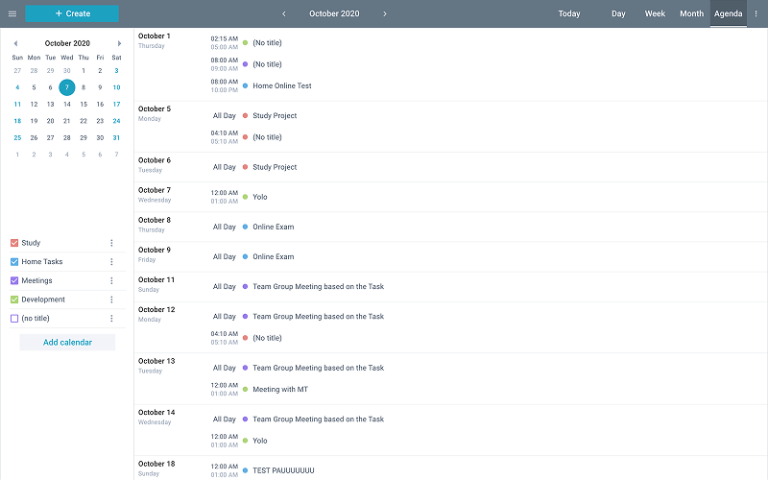Toggle the Home Tasks calendar checkbox
Viewport: 768px width, 480px height.
(x=14, y=262)
